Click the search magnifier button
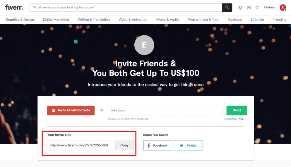 click(x=227, y=7)
